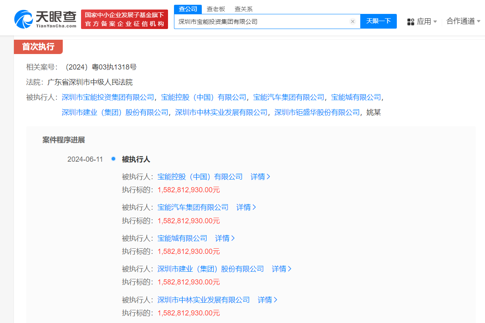Click the 案件程序进展 heading
The width and height of the screenshot is (485, 323).
64,140
